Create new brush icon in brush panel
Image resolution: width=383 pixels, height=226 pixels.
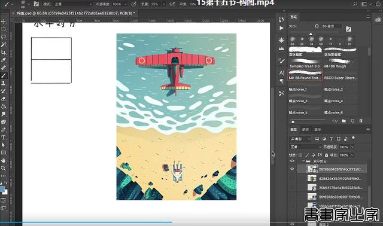click(x=352, y=121)
